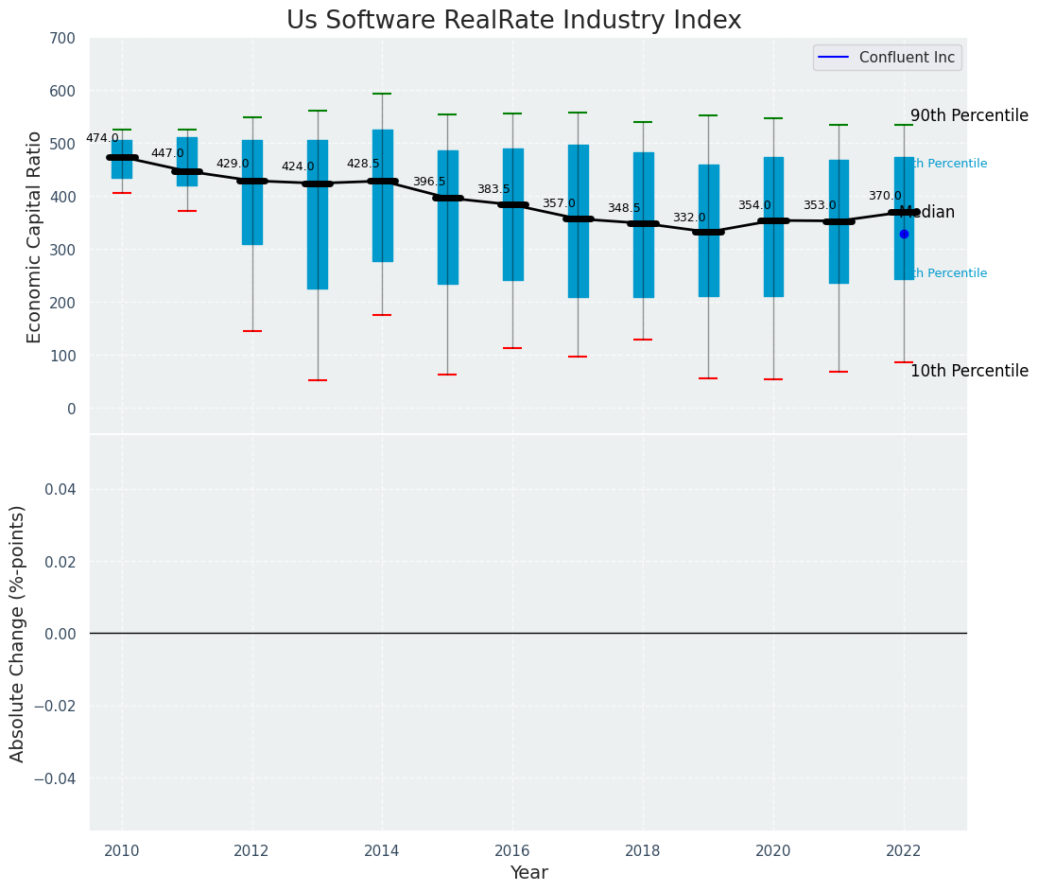The width and height of the screenshot is (1038, 891).
Task: Click the 2014 green 90th percentile cap
Action: click(383, 94)
